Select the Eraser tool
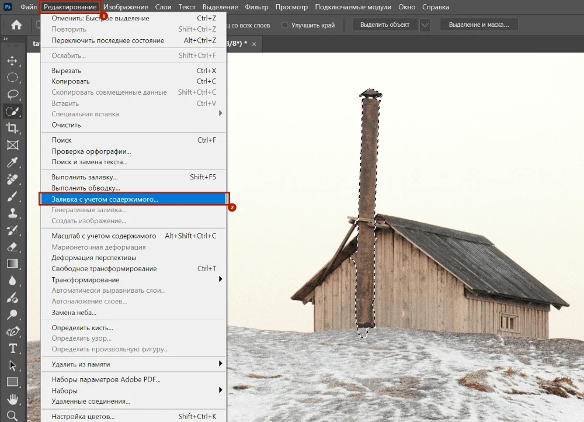The height and width of the screenshot is (422, 584). click(x=12, y=247)
